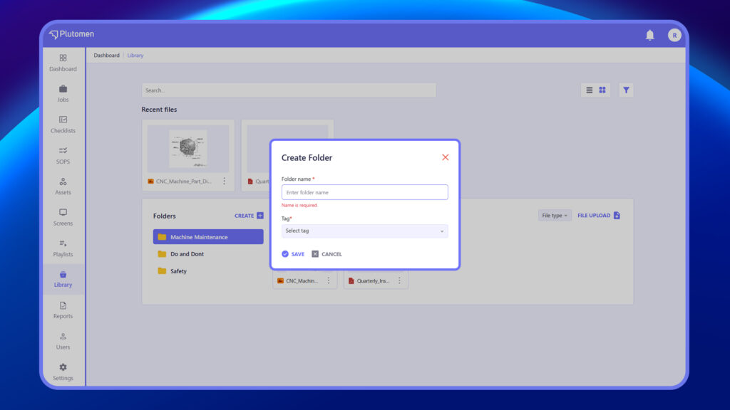This screenshot has height=410, width=730.
Task: Click the Folders heading
Action: tap(165, 216)
